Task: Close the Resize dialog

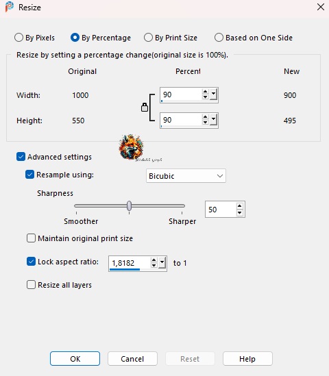Action: click(321, 7)
